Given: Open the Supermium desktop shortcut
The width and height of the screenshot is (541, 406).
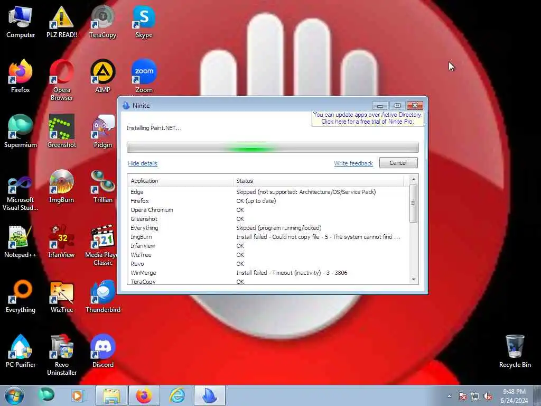Looking at the screenshot, I should point(21,131).
